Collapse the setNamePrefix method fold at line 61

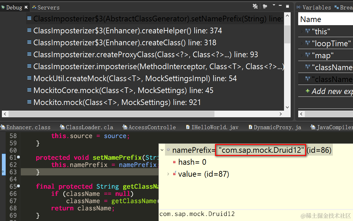click(19, 157)
